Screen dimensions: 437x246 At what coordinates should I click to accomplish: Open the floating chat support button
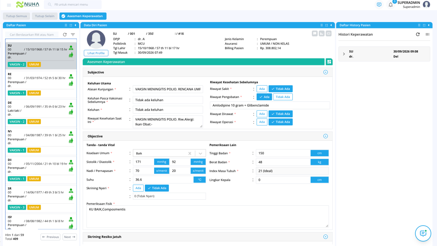tap(423, 233)
